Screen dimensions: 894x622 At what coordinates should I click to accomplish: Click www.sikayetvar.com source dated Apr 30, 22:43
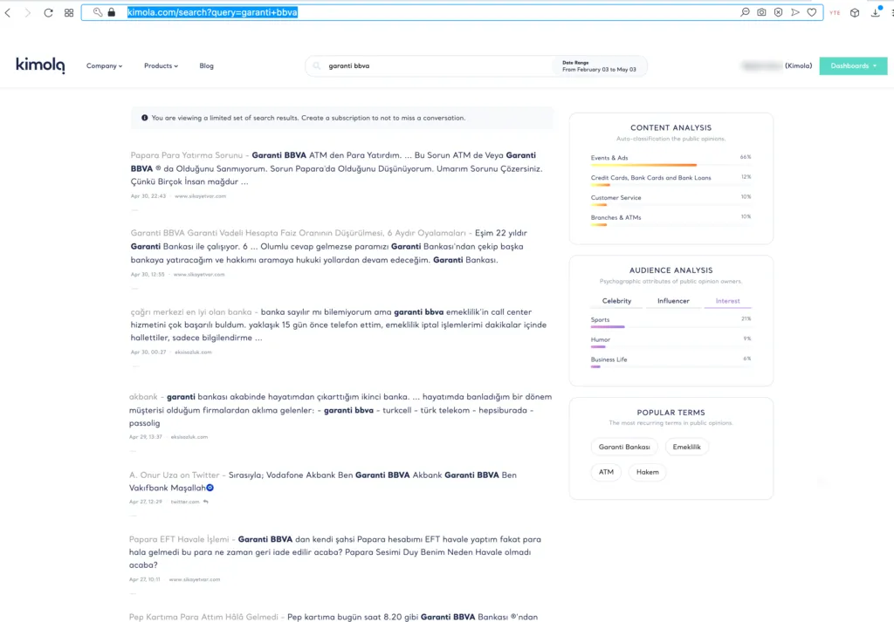pos(200,196)
